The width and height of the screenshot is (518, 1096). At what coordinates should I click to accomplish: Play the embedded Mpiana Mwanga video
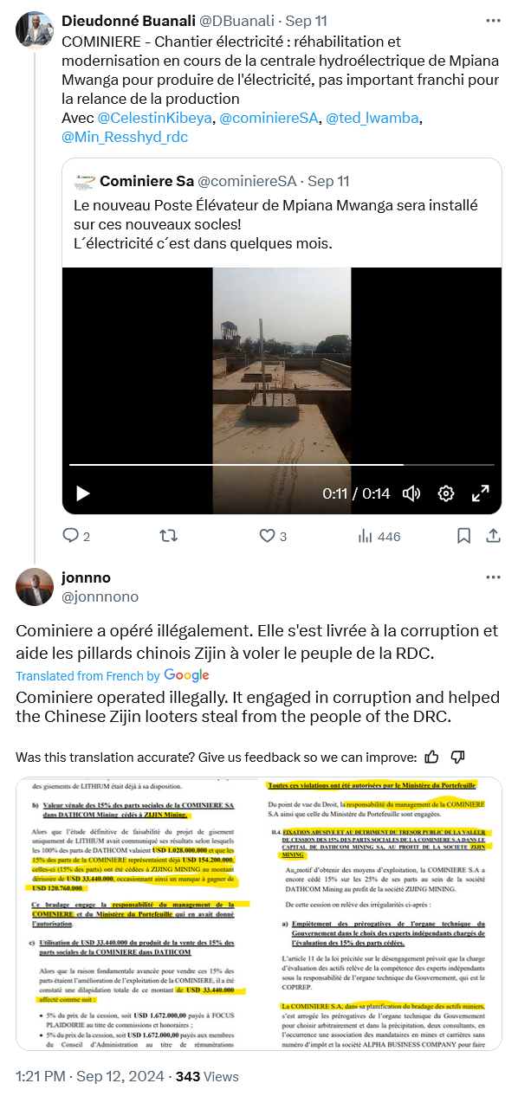pos(83,493)
